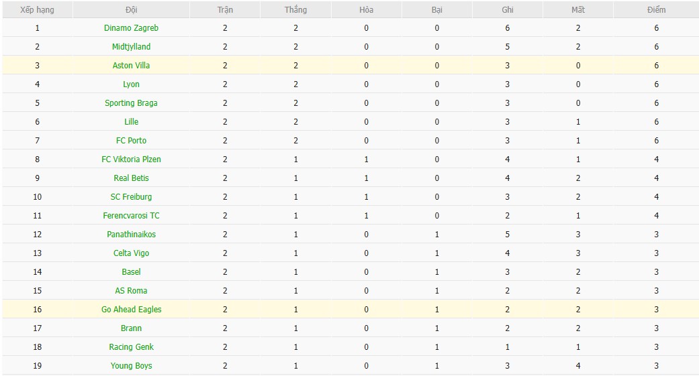Open the Sporting Braga link
This screenshot has width=699, height=376.
pyautogui.click(x=131, y=103)
